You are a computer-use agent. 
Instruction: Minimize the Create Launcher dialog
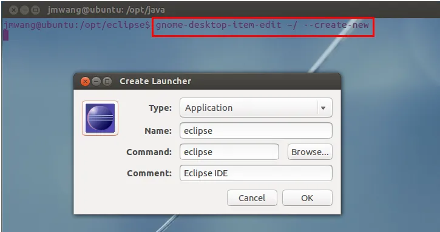click(x=96, y=82)
